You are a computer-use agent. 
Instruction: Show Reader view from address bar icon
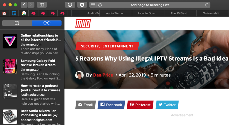pos(93,5)
